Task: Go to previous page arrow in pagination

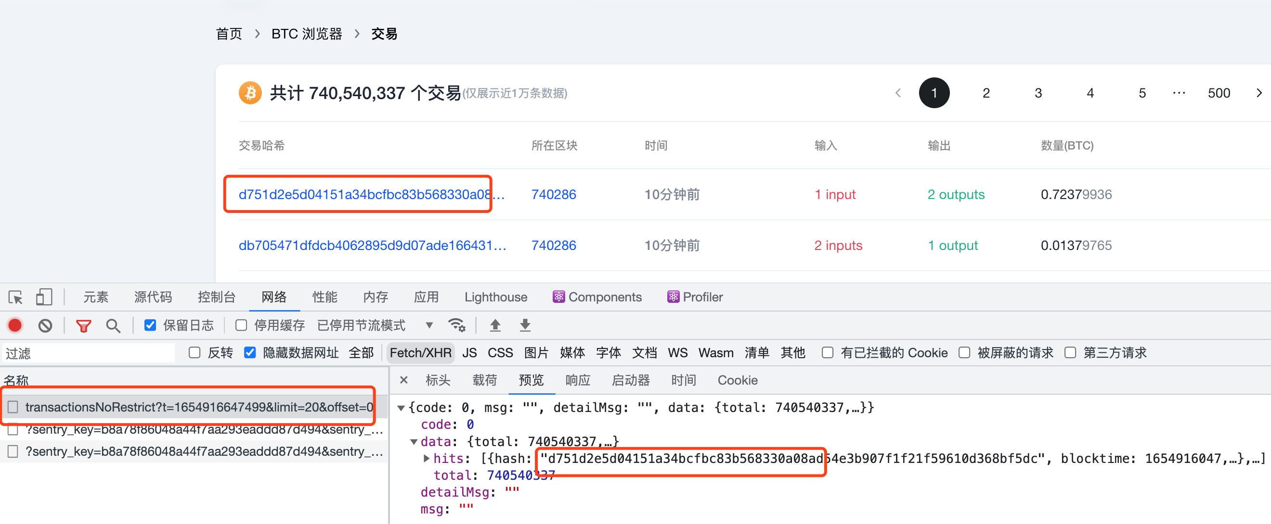Action: [x=898, y=93]
